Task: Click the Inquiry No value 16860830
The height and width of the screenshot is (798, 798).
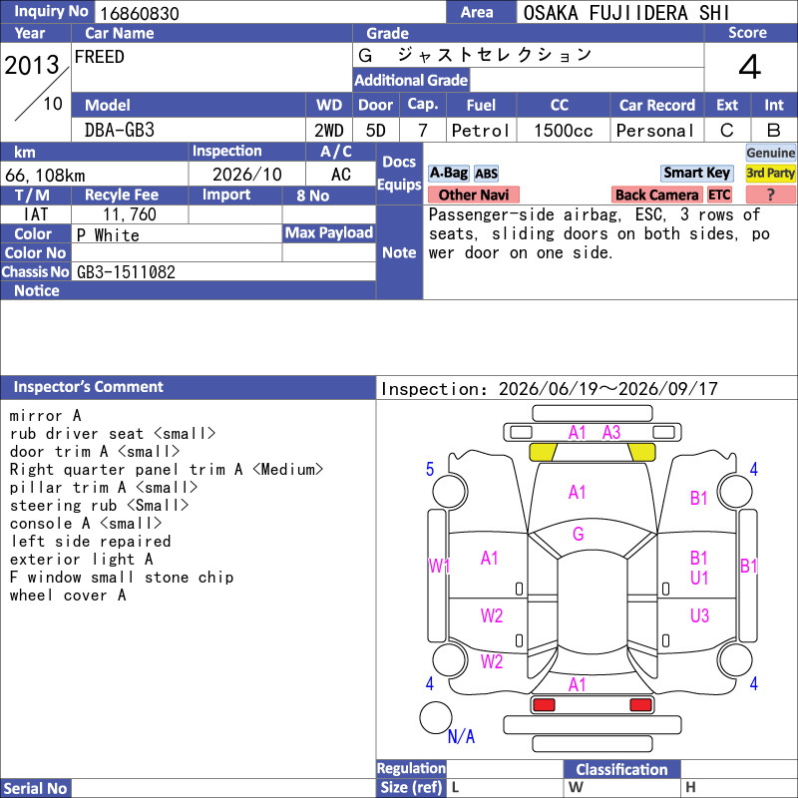Action: [x=140, y=13]
